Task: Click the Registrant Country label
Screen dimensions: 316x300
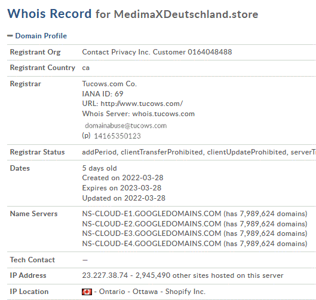Action: coord(42,68)
